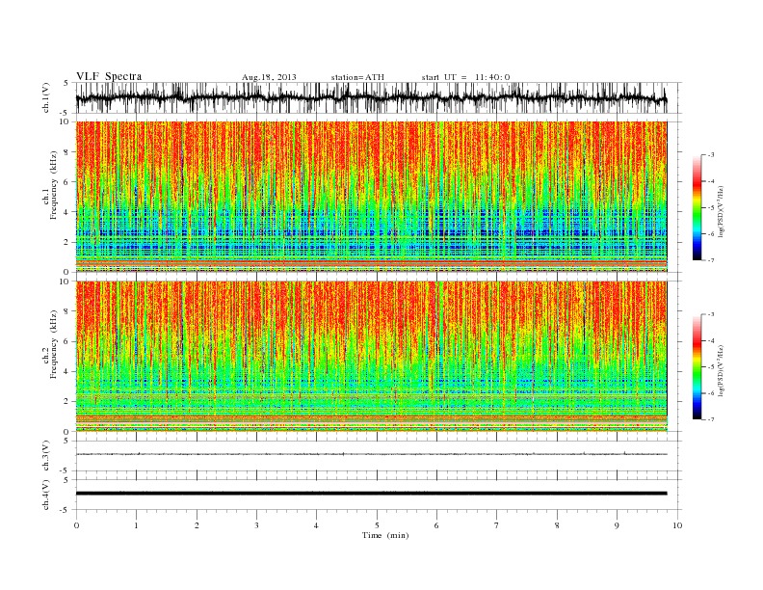Click the 'ch.4(V)' axis label

(46, 495)
